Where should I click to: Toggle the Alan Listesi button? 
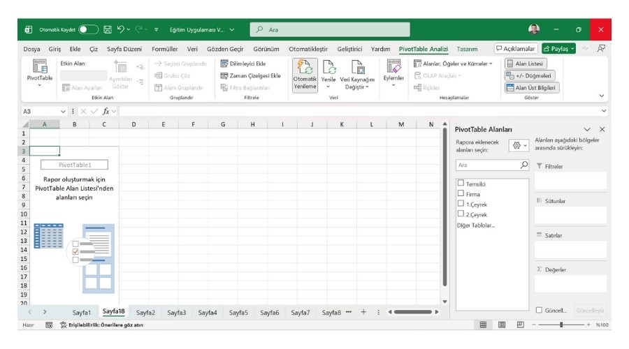(526, 64)
